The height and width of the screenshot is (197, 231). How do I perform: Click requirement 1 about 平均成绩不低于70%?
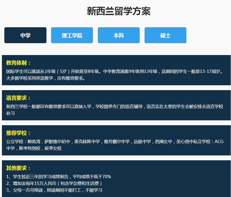point(59,176)
